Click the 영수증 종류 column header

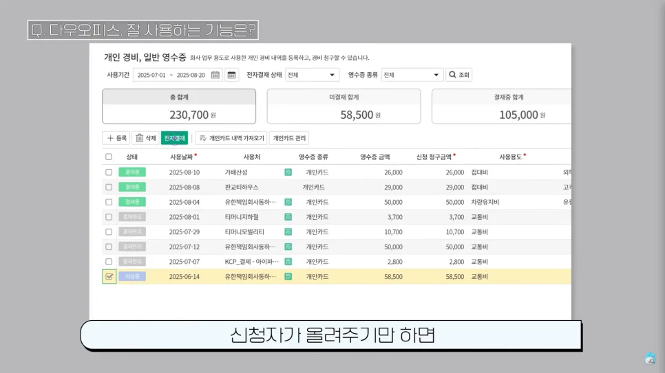click(313, 157)
